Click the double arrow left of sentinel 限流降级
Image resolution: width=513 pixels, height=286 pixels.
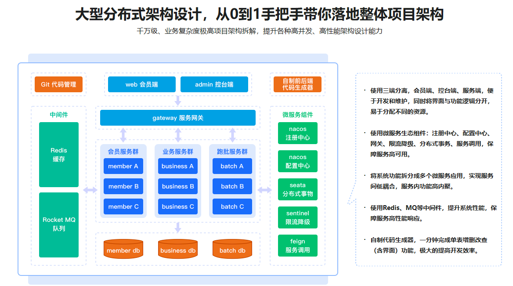click(x=265, y=190)
